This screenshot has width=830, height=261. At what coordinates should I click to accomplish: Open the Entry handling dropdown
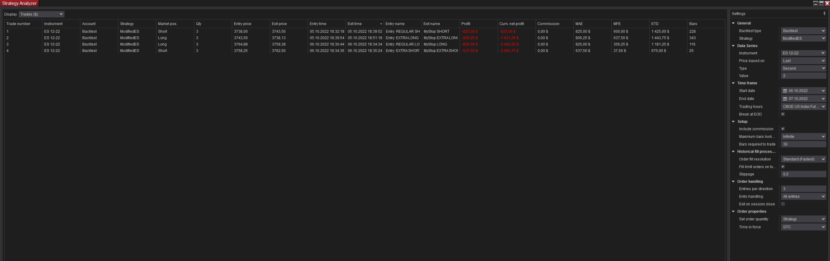tap(803, 197)
